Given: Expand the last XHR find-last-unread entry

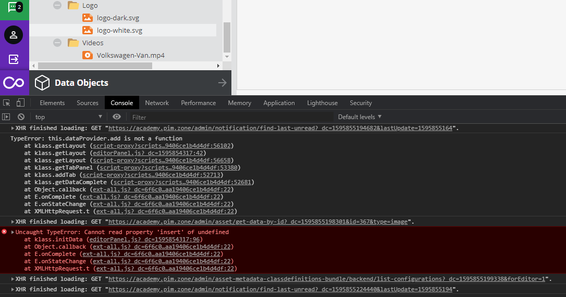Looking at the screenshot, I should [x=13, y=289].
